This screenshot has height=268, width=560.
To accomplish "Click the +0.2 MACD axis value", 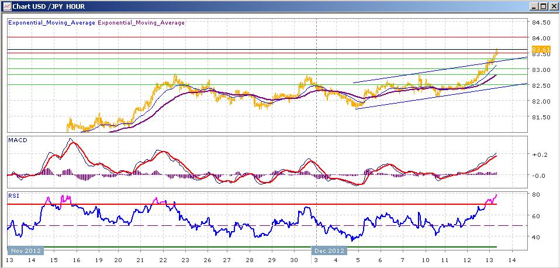I will [x=538, y=154].
